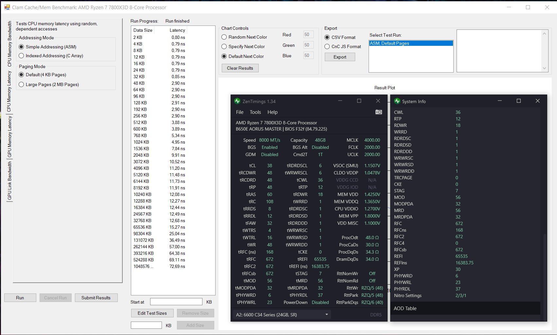Click the Blue color value field
557x335 pixels.
tap(308, 55)
